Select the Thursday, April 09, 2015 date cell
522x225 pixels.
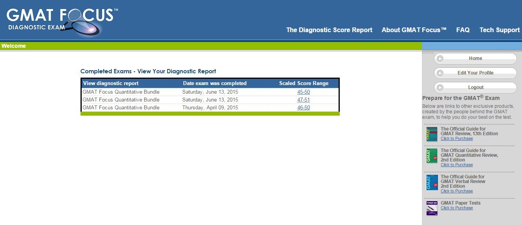pos(210,107)
